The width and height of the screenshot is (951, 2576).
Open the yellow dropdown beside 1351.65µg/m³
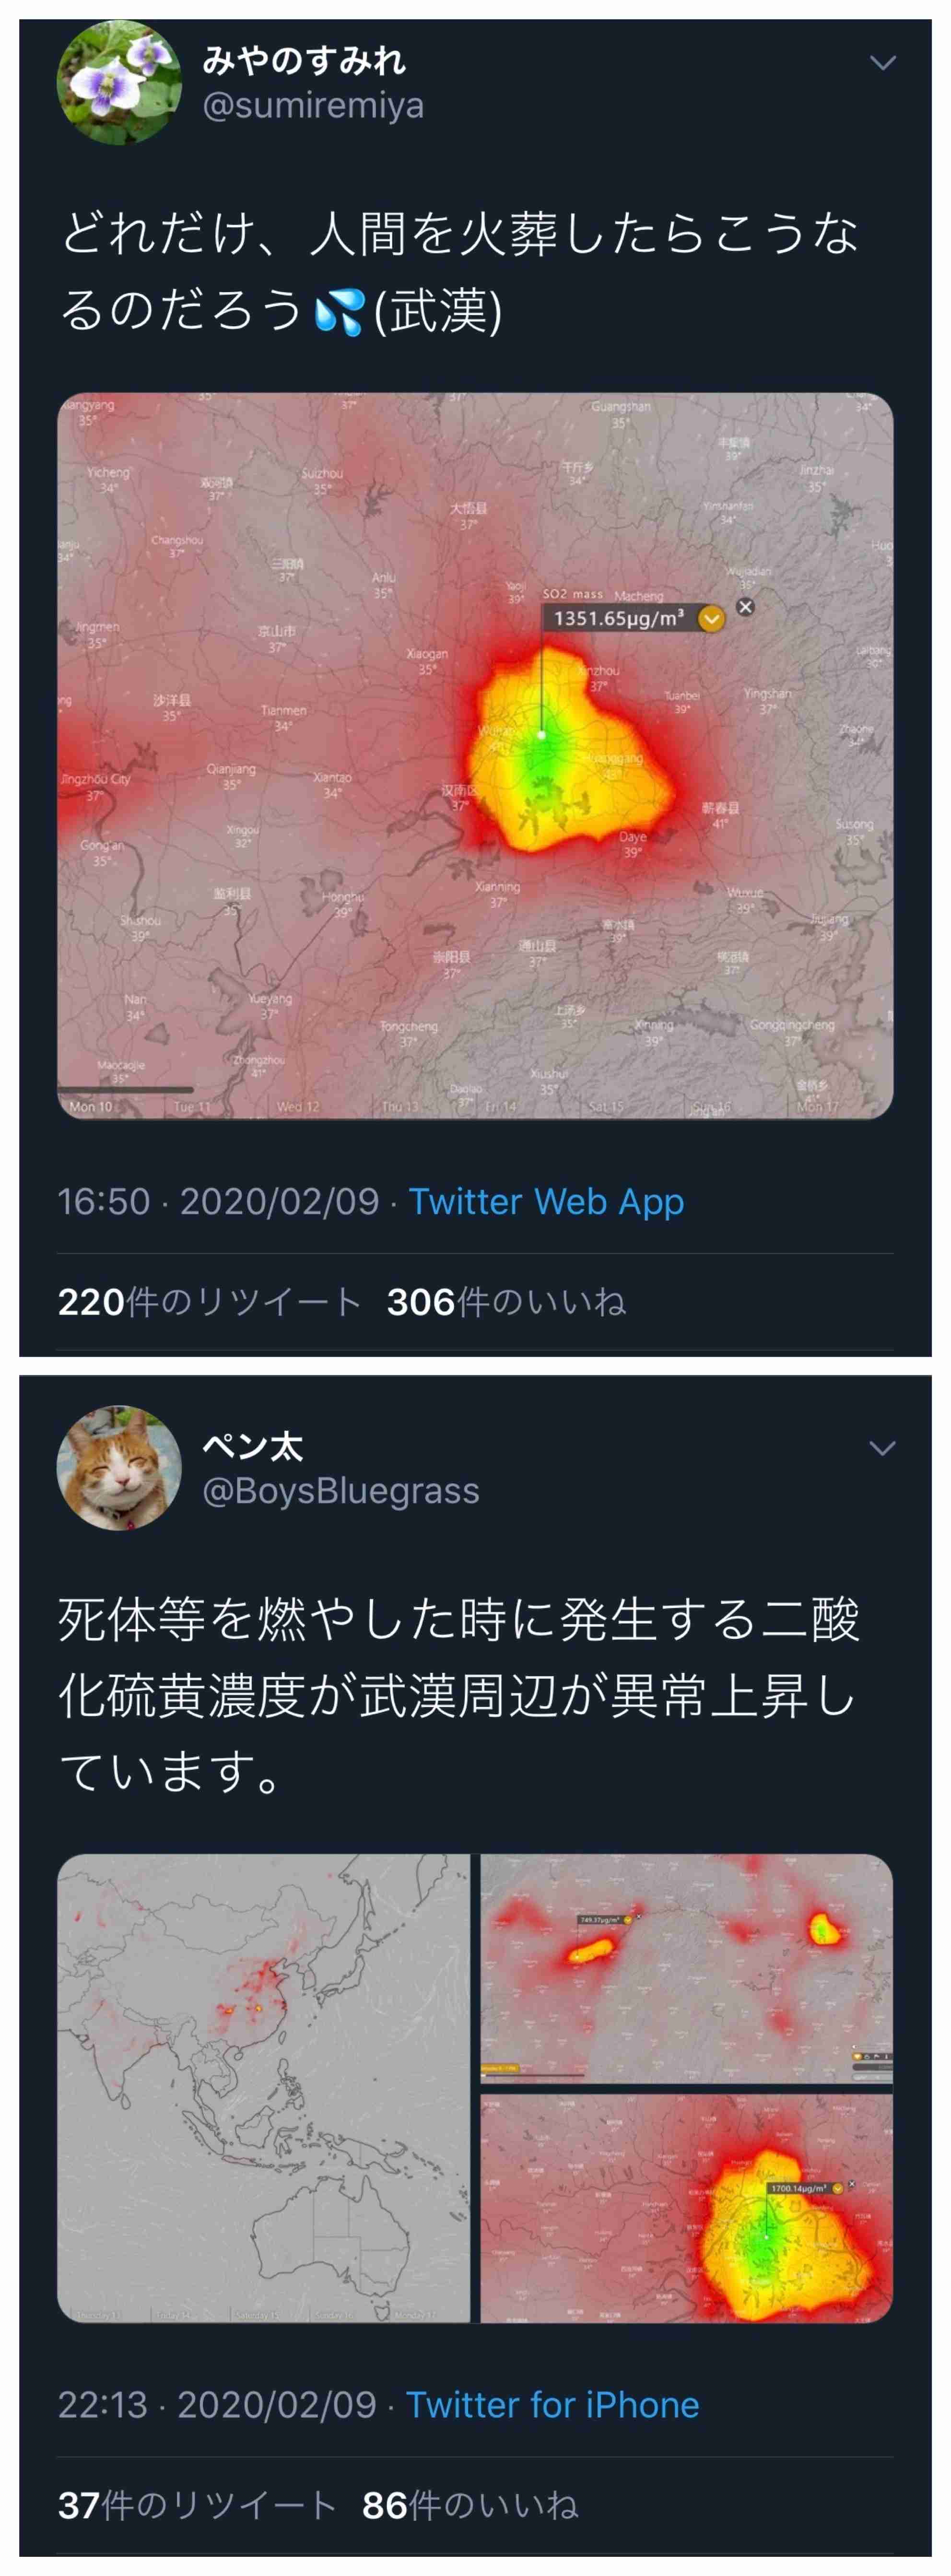(711, 619)
